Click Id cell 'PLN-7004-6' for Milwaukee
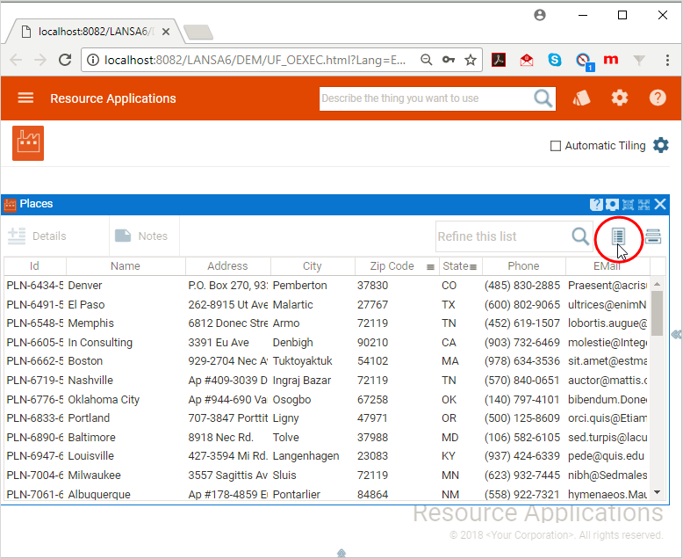 click(x=35, y=476)
